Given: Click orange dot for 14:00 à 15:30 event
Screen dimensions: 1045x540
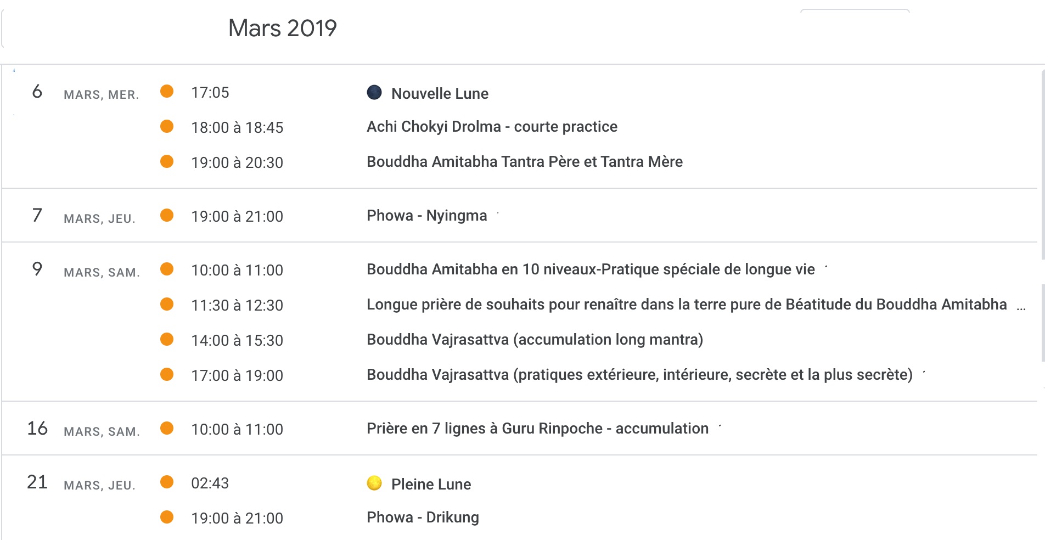Looking at the screenshot, I should [167, 339].
